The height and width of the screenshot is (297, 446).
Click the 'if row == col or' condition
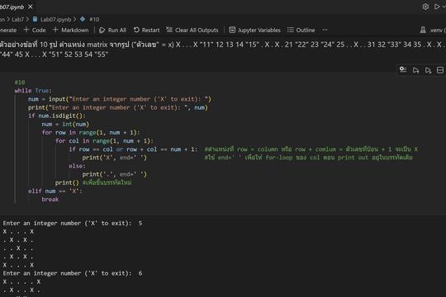pyautogui.click(x=133, y=149)
